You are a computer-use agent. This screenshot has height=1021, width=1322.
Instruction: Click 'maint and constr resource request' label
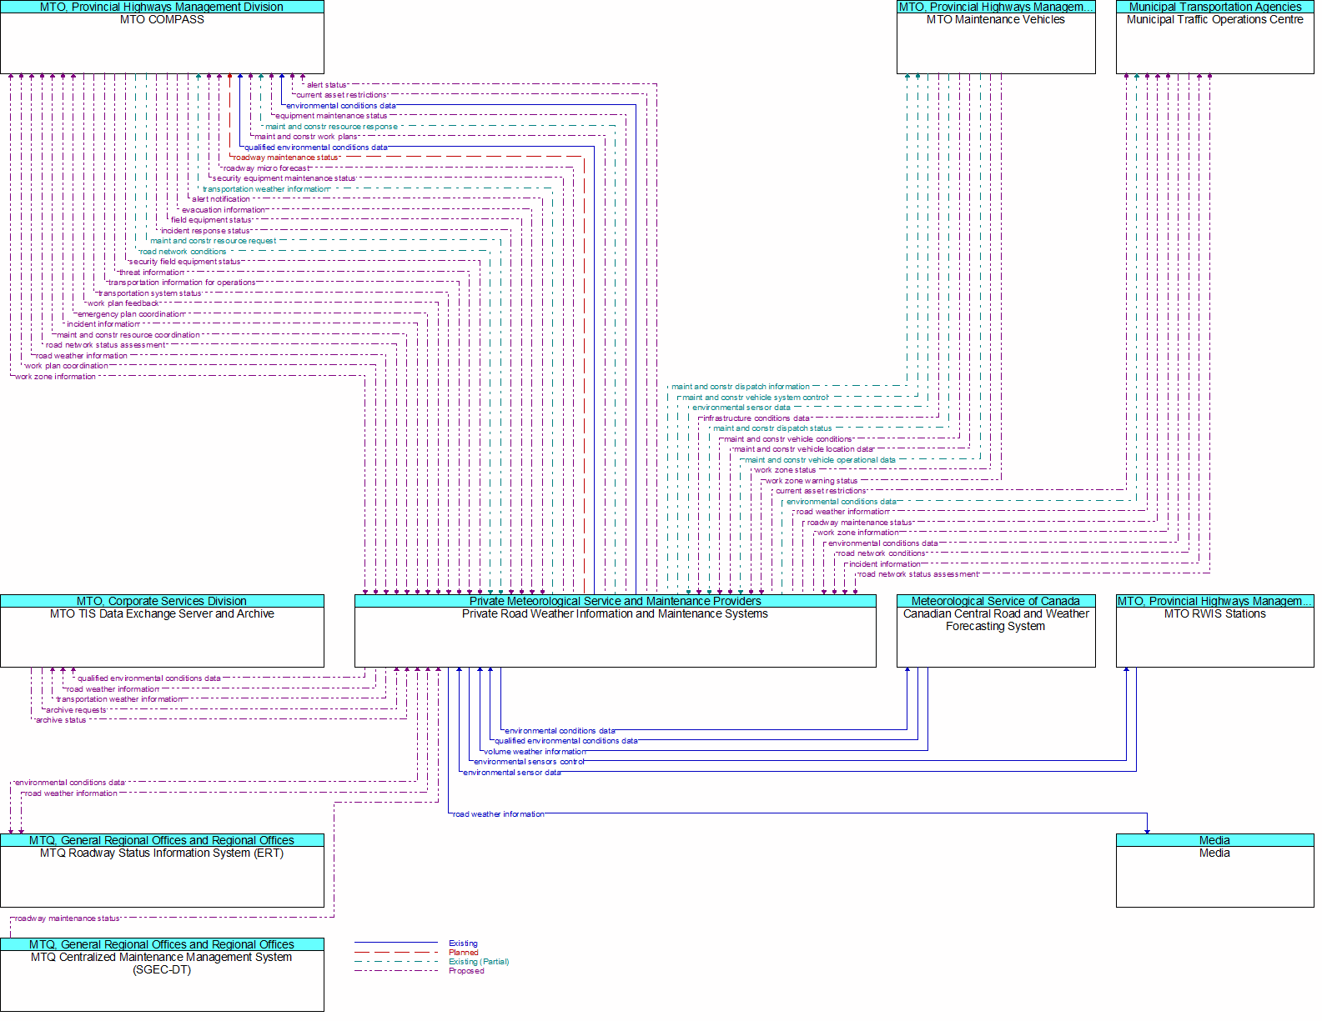[x=213, y=241]
